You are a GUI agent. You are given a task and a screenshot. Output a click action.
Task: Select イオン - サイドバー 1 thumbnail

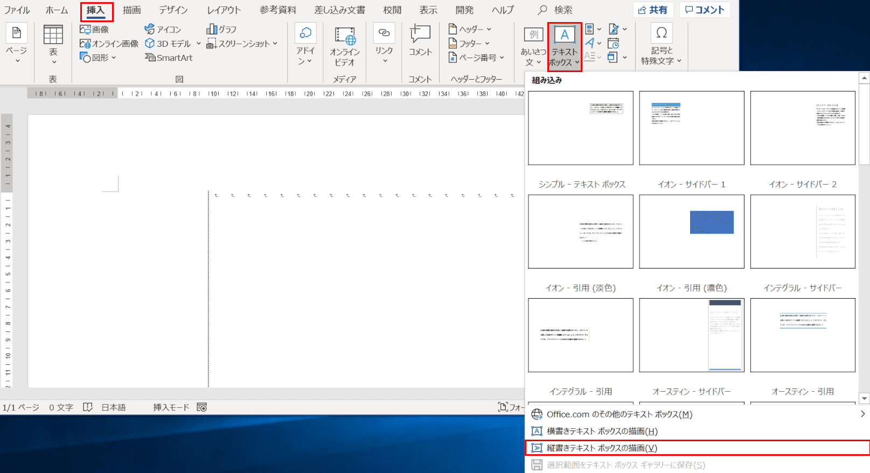[692, 128]
